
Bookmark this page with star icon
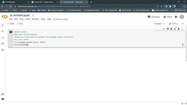[x=162, y=6]
